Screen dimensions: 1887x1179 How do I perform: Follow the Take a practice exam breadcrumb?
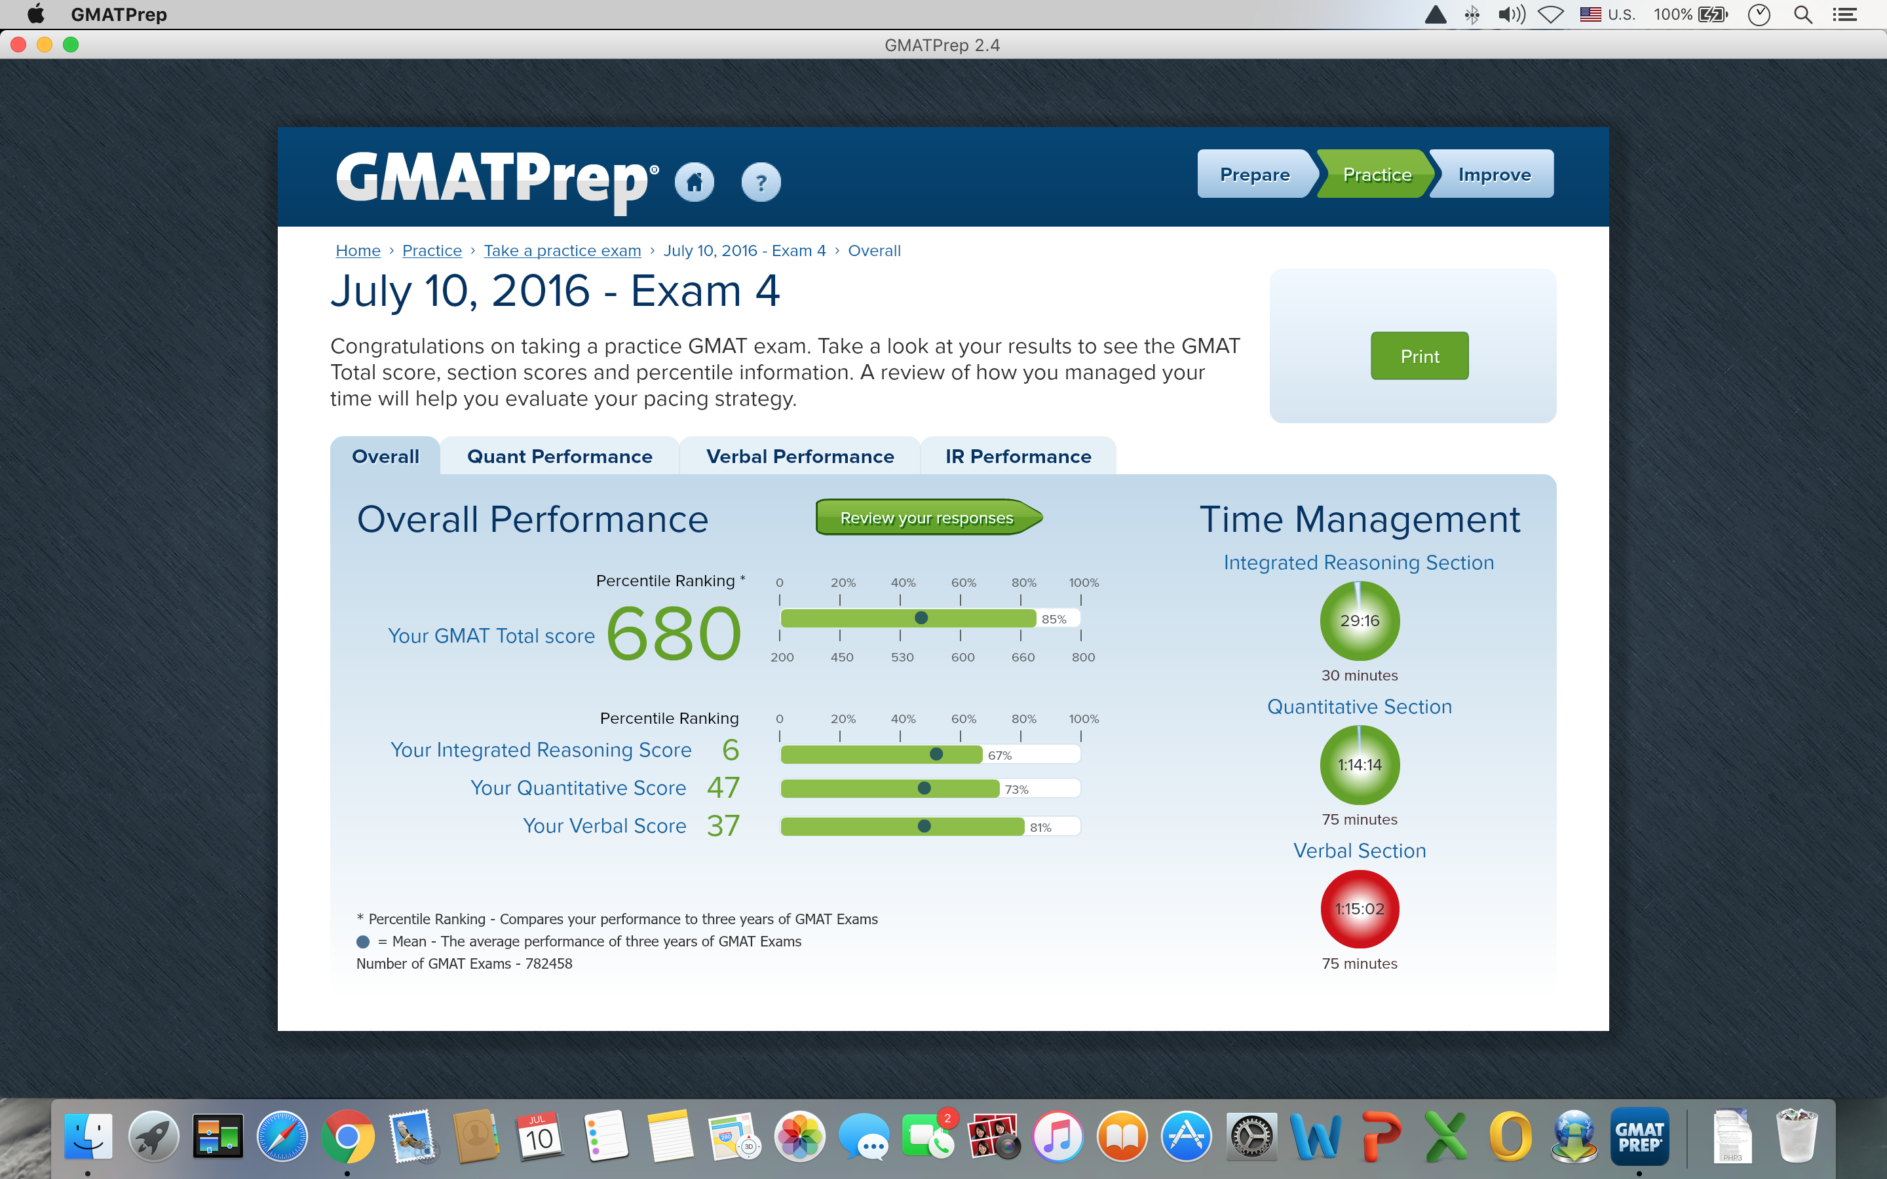pos(562,250)
